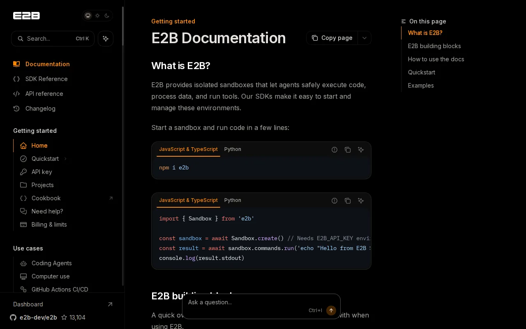
Task: Click the Changelog history icon
Action: (16, 109)
